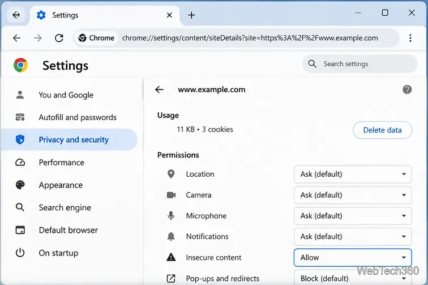Click the www.example.com heading
This screenshot has height=285, width=428.
[212, 90]
